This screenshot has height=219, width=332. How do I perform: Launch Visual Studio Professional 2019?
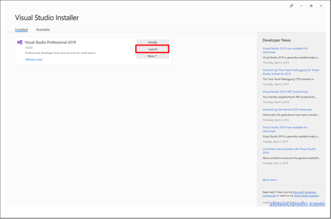coord(153,49)
